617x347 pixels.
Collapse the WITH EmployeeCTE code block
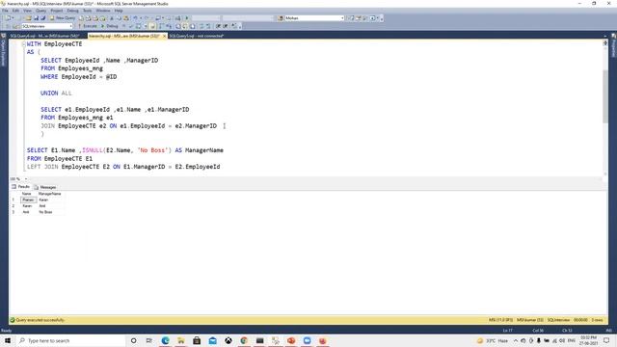pos(23,44)
